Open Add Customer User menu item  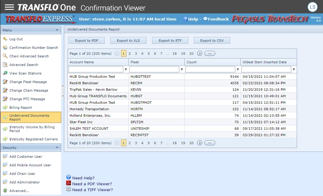coord(26,156)
